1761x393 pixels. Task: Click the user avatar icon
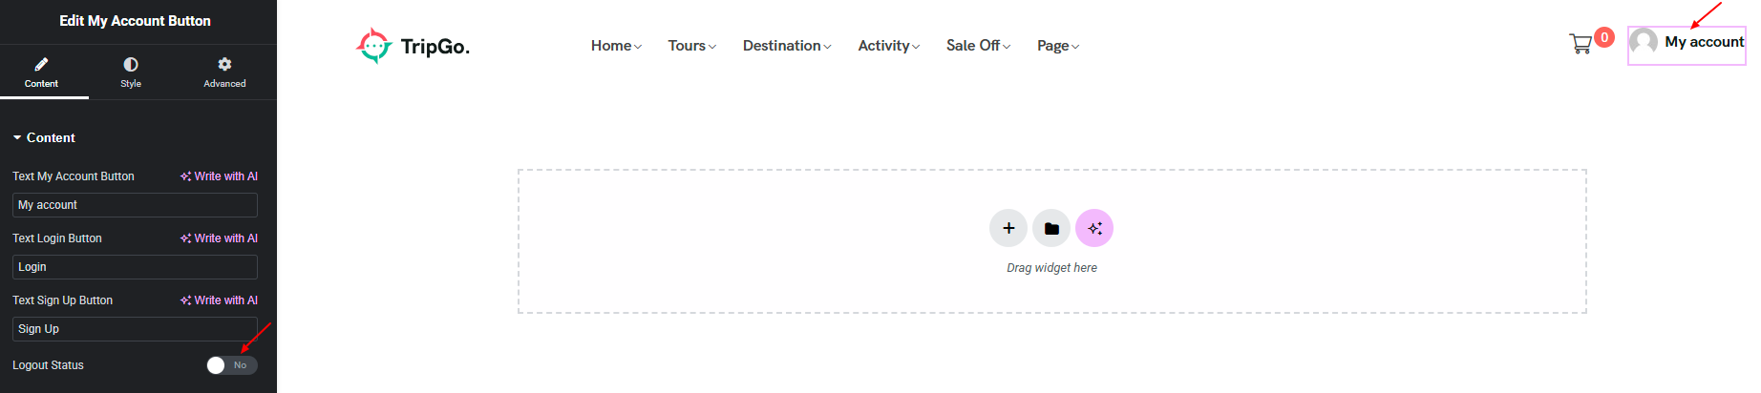[1644, 42]
